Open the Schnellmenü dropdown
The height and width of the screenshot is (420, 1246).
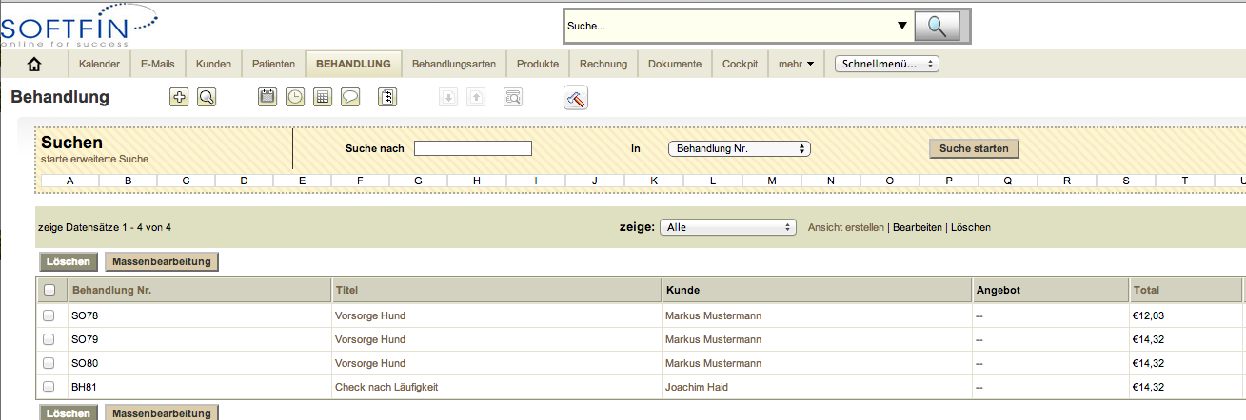point(887,64)
